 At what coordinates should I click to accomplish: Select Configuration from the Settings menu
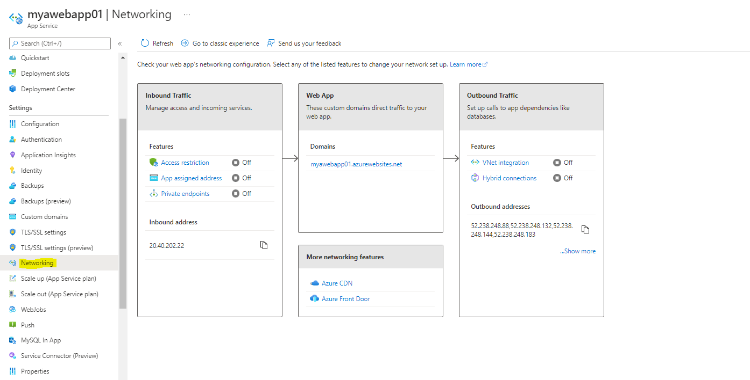(x=40, y=124)
